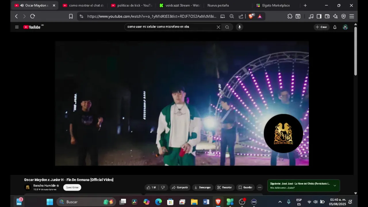
Task: Open volume control in system tray
Action: (315, 202)
